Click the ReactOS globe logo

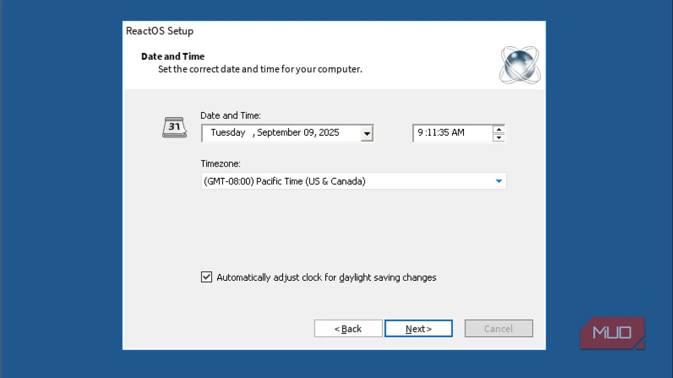click(520, 65)
